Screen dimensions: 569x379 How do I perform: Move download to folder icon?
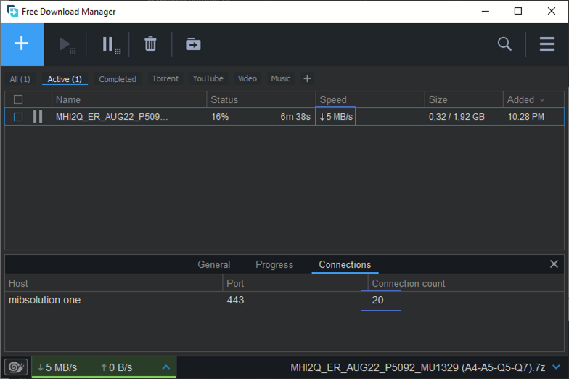coord(193,44)
